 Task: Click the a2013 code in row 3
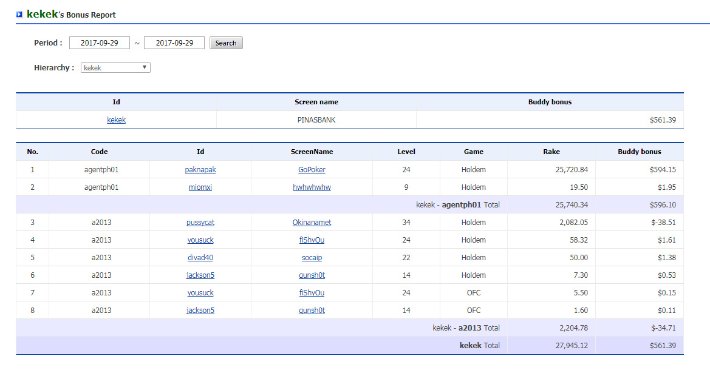101,223
